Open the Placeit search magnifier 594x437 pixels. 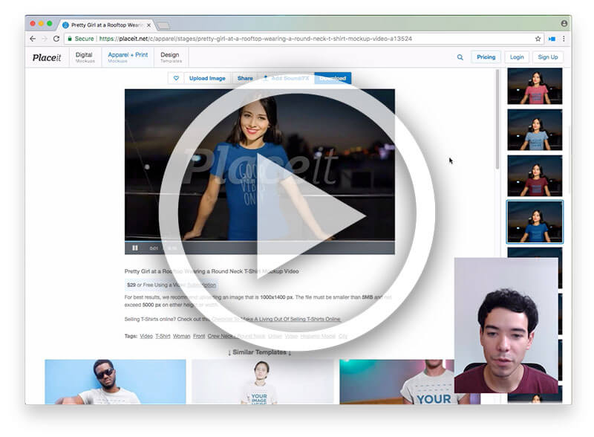pyautogui.click(x=460, y=57)
